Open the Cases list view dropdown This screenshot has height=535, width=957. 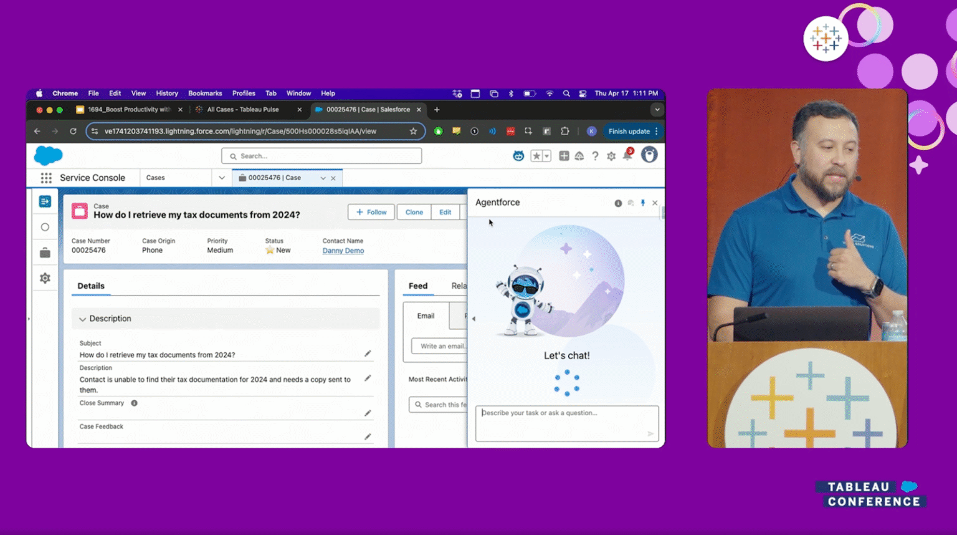point(222,177)
